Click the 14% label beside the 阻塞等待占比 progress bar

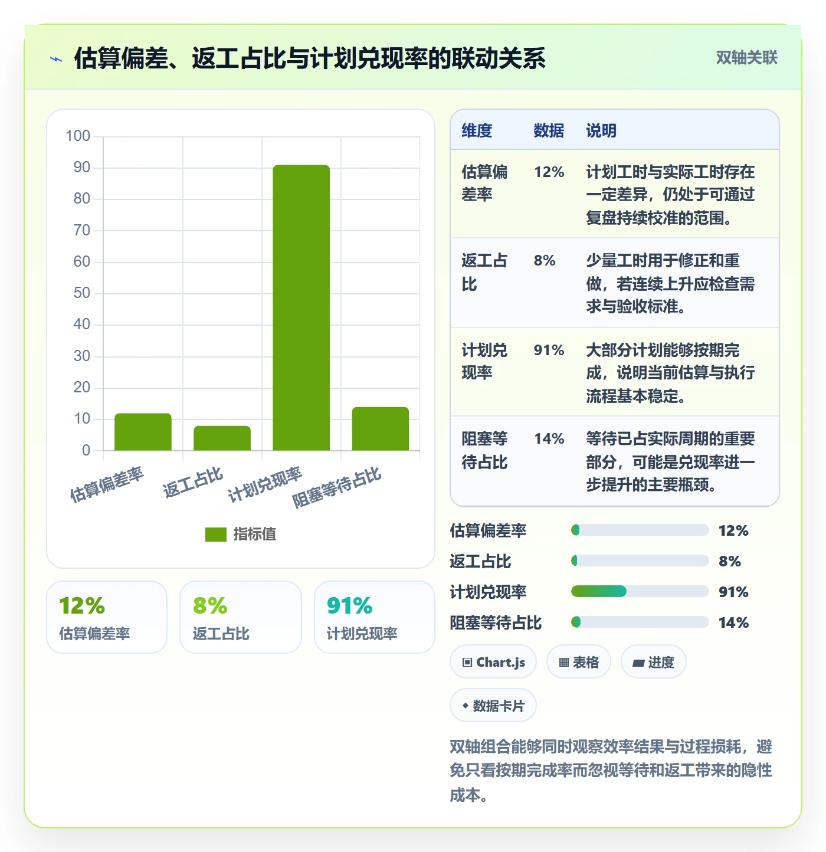click(x=733, y=622)
